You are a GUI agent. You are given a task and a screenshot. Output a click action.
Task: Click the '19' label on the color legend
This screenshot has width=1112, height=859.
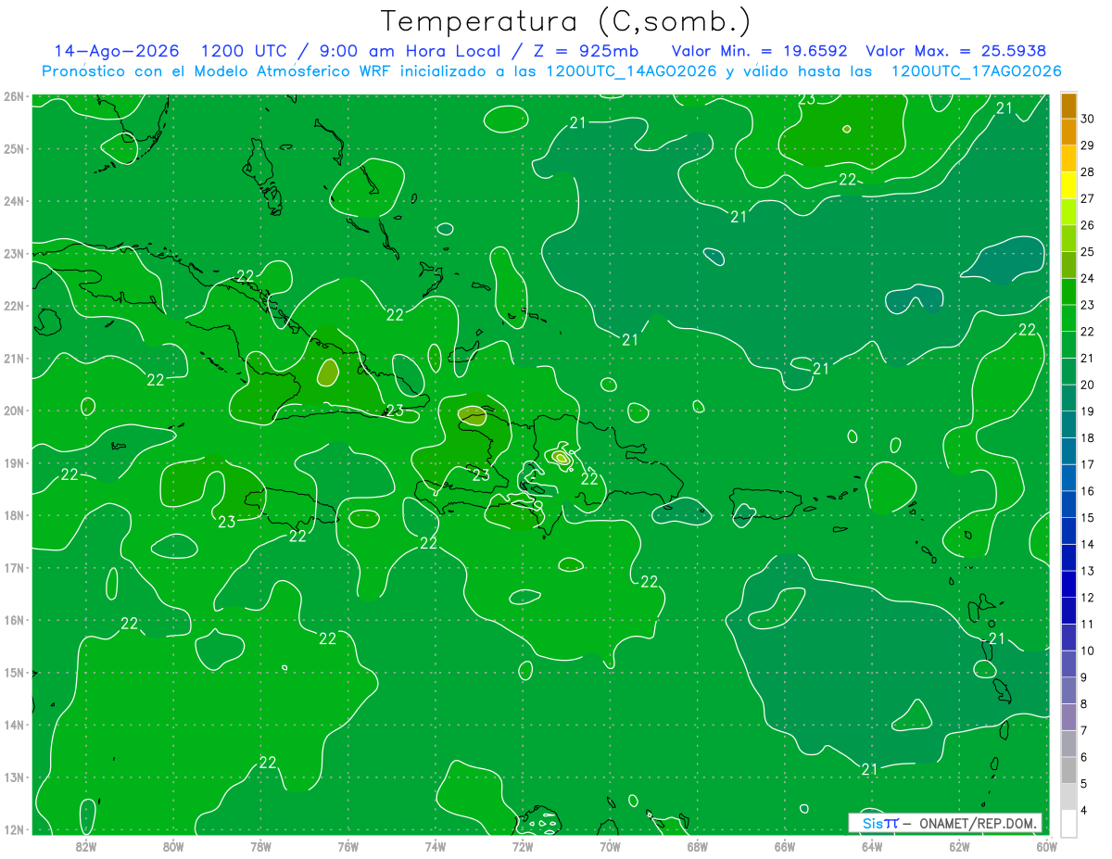[x=1088, y=411]
